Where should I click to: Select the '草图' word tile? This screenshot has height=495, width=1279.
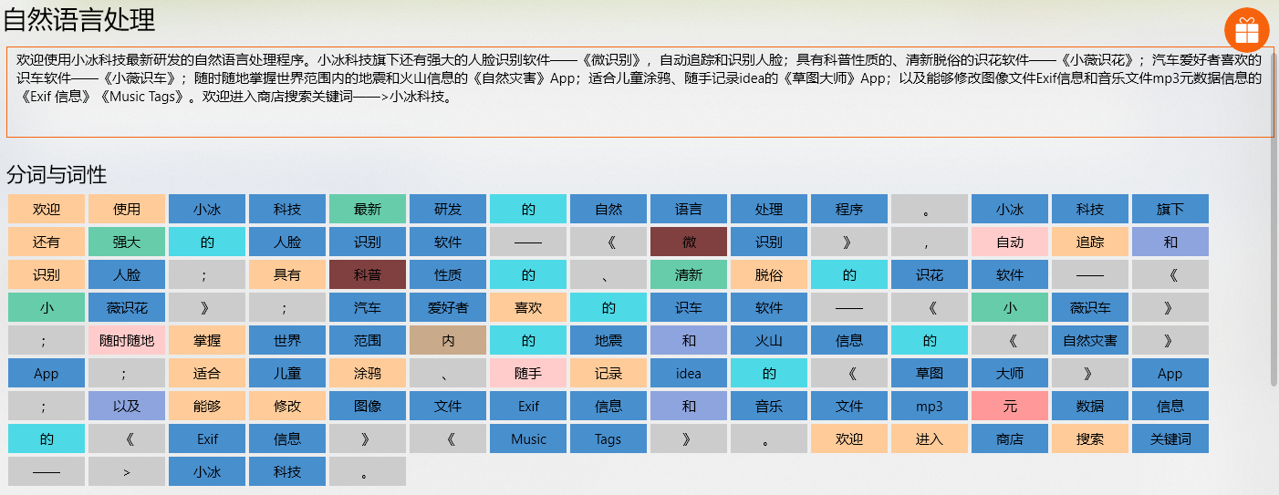930,373
